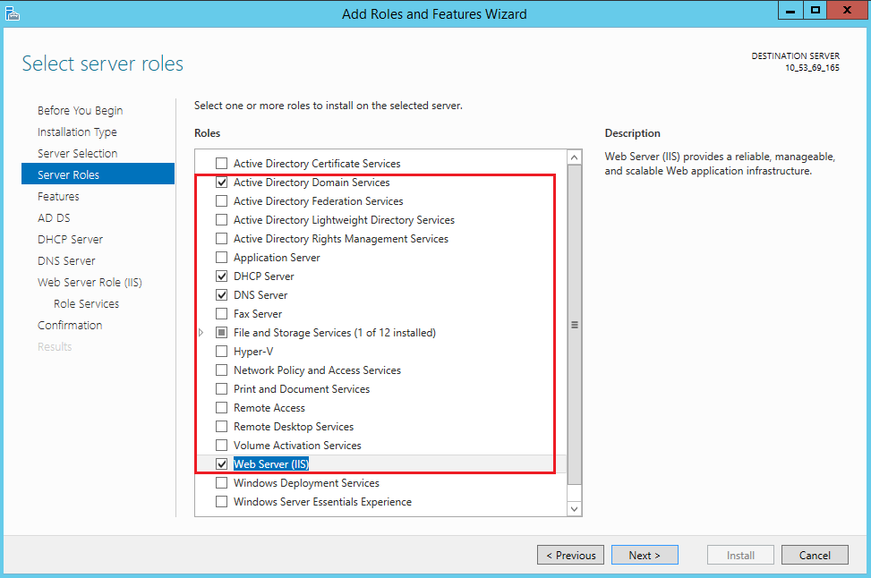Jump to the Features step
The height and width of the screenshot is (578, 871).
click(x=58, y=197)
